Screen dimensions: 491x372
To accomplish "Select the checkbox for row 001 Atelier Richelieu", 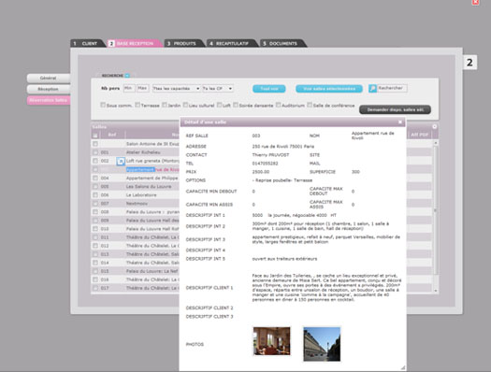I will (x=95, y=152).
